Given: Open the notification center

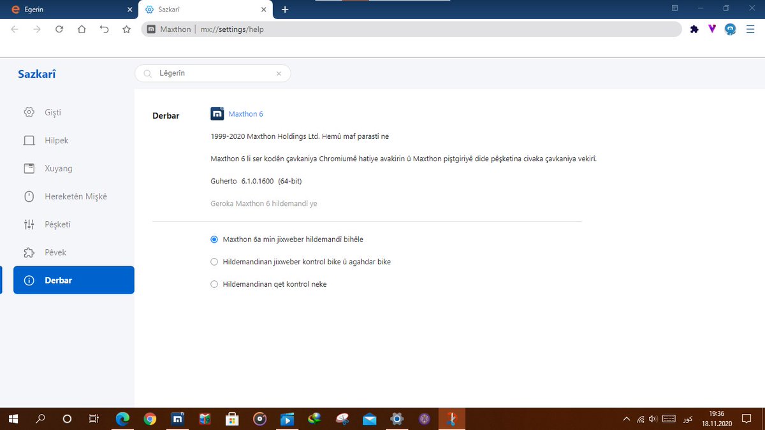Looking at the screenshot, I should point(747,419).
